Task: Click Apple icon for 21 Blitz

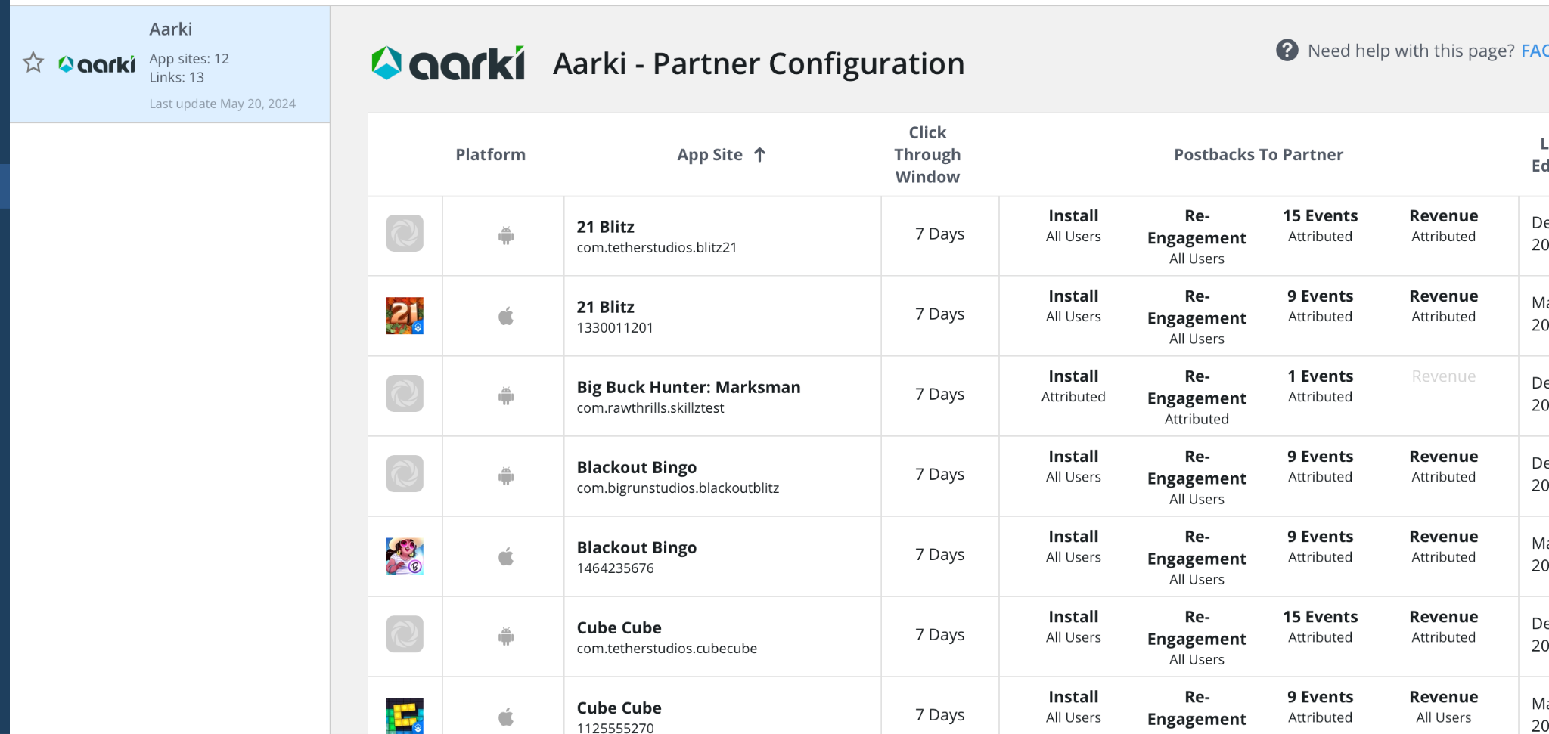Action: [506, 316]
